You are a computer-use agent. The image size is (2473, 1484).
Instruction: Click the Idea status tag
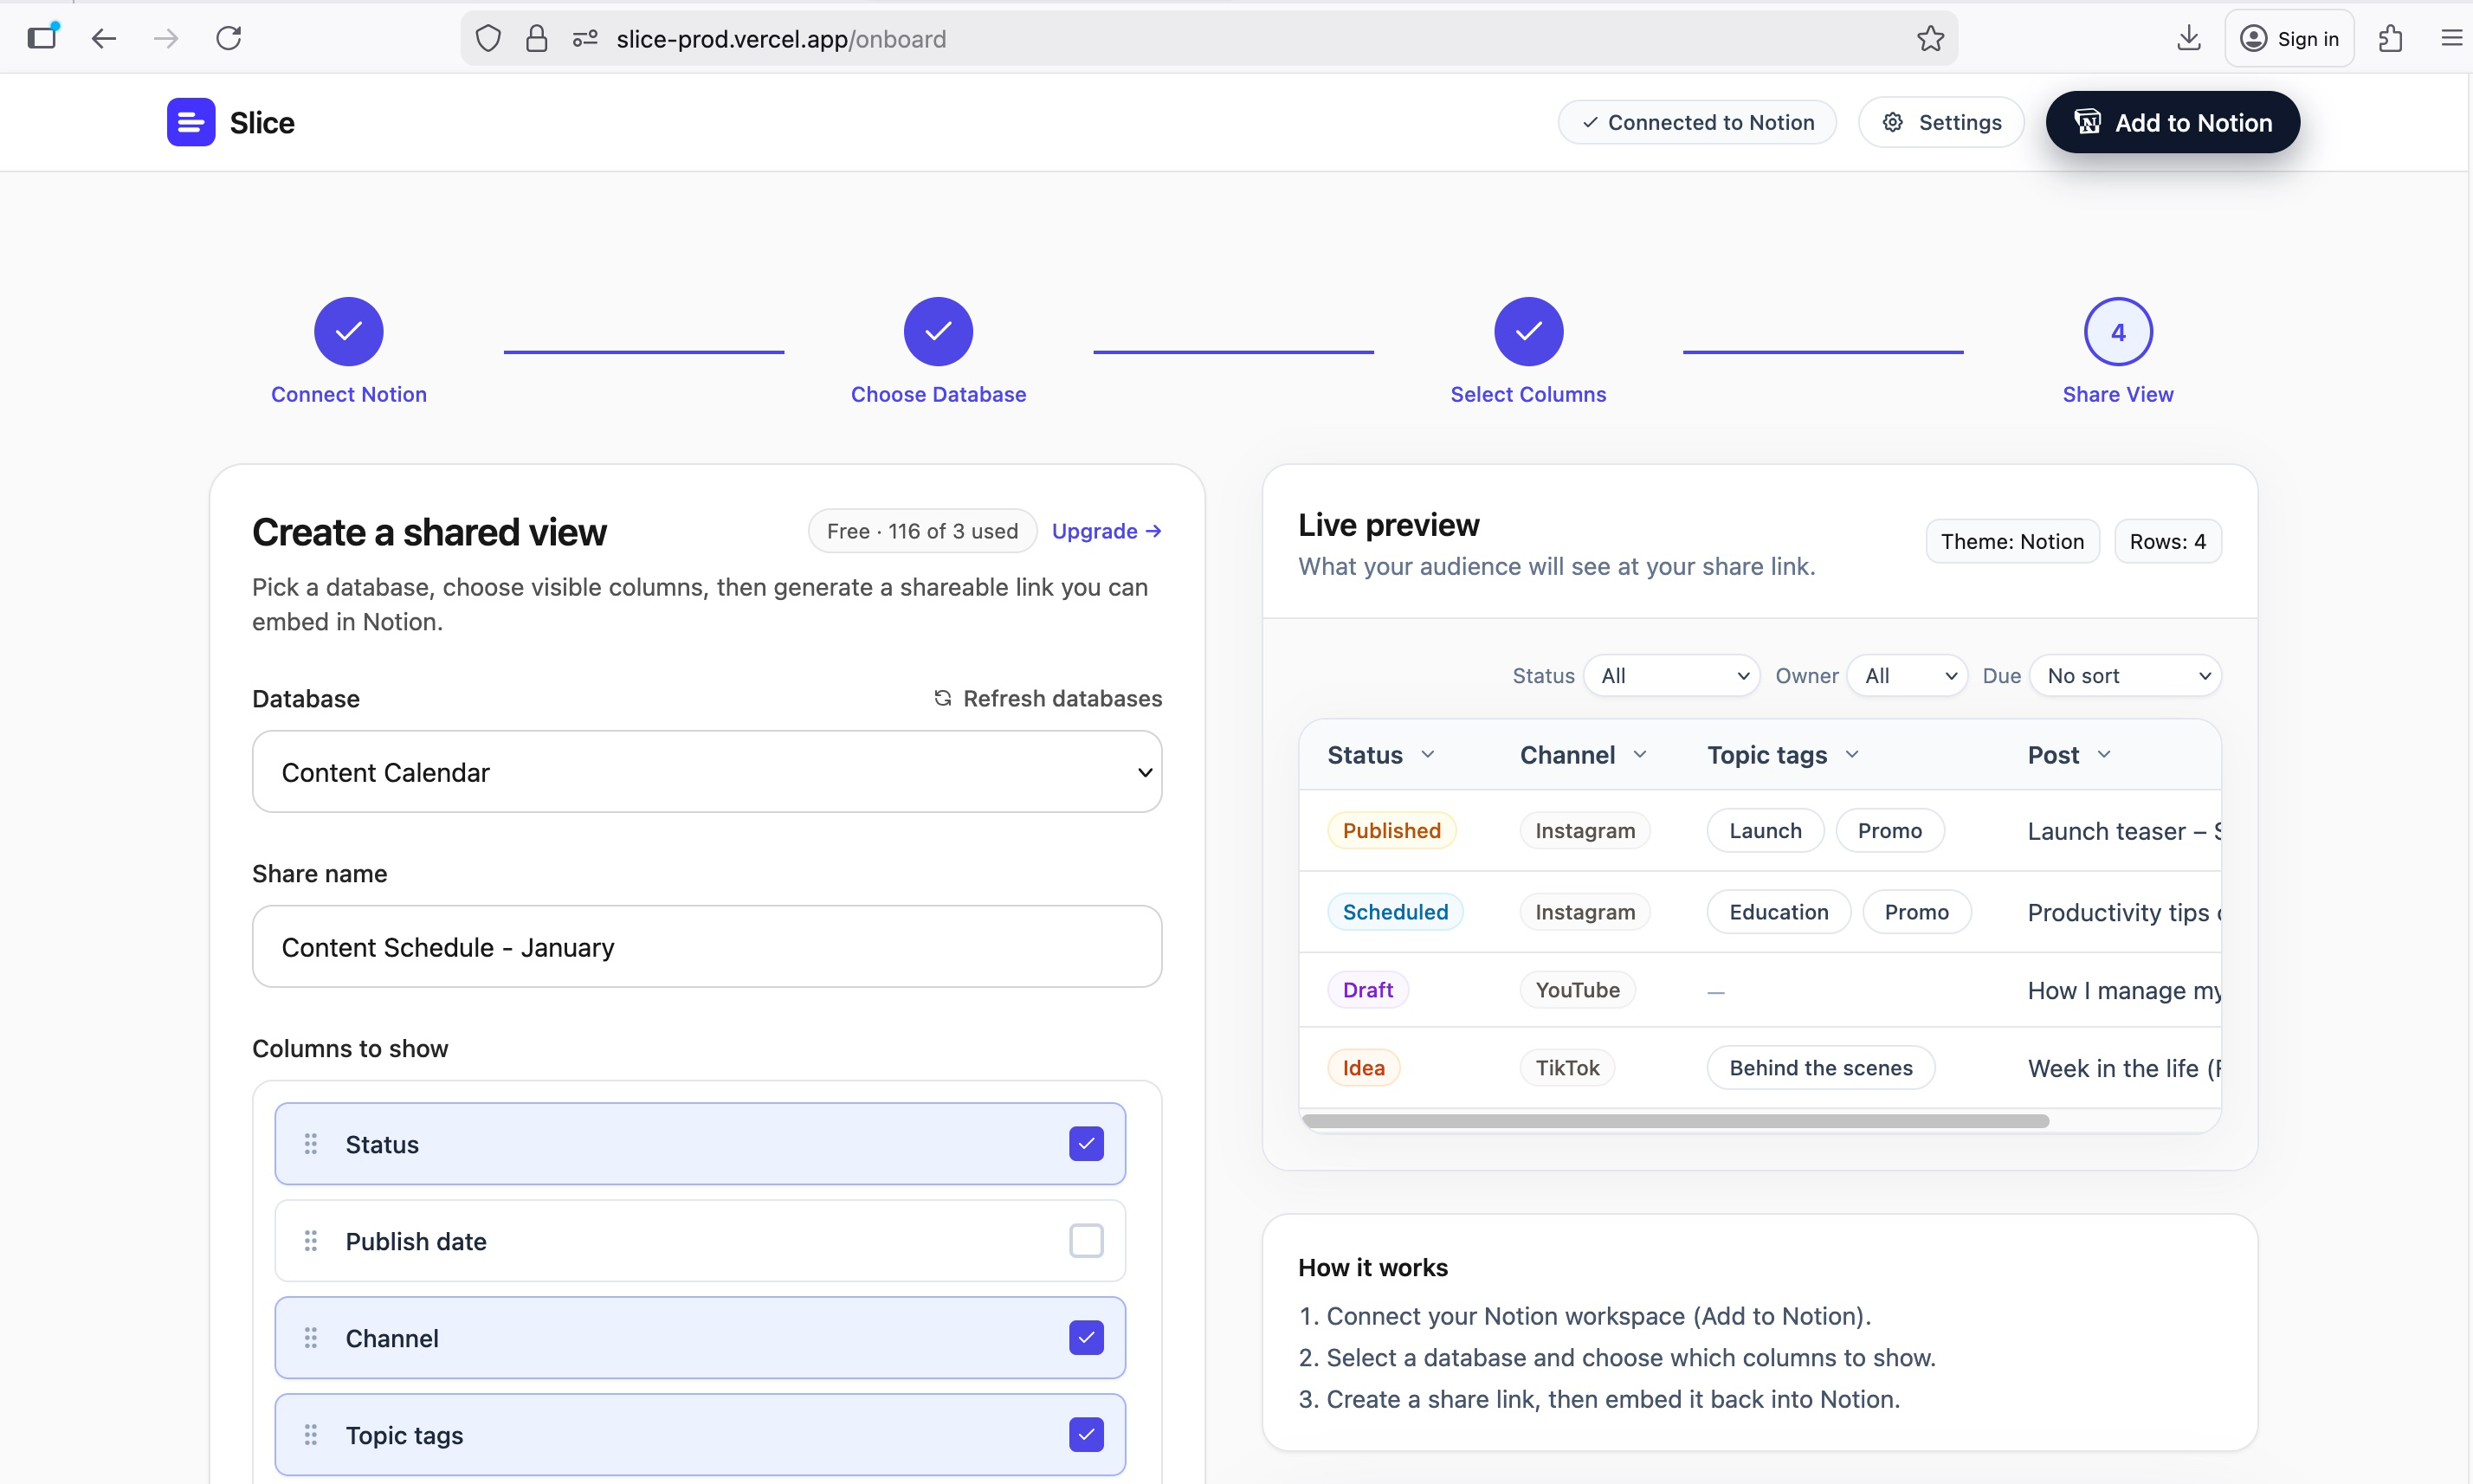[1363, 1068]
